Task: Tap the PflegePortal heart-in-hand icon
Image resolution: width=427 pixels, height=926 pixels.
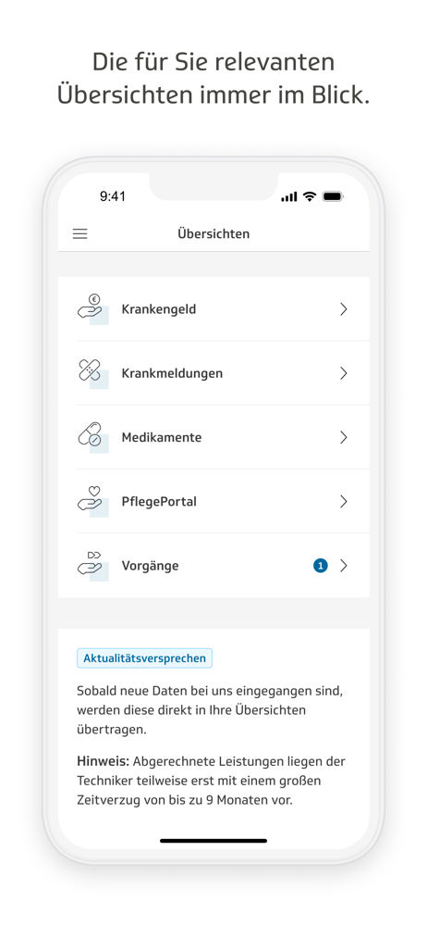Action: tap(92, 501)
